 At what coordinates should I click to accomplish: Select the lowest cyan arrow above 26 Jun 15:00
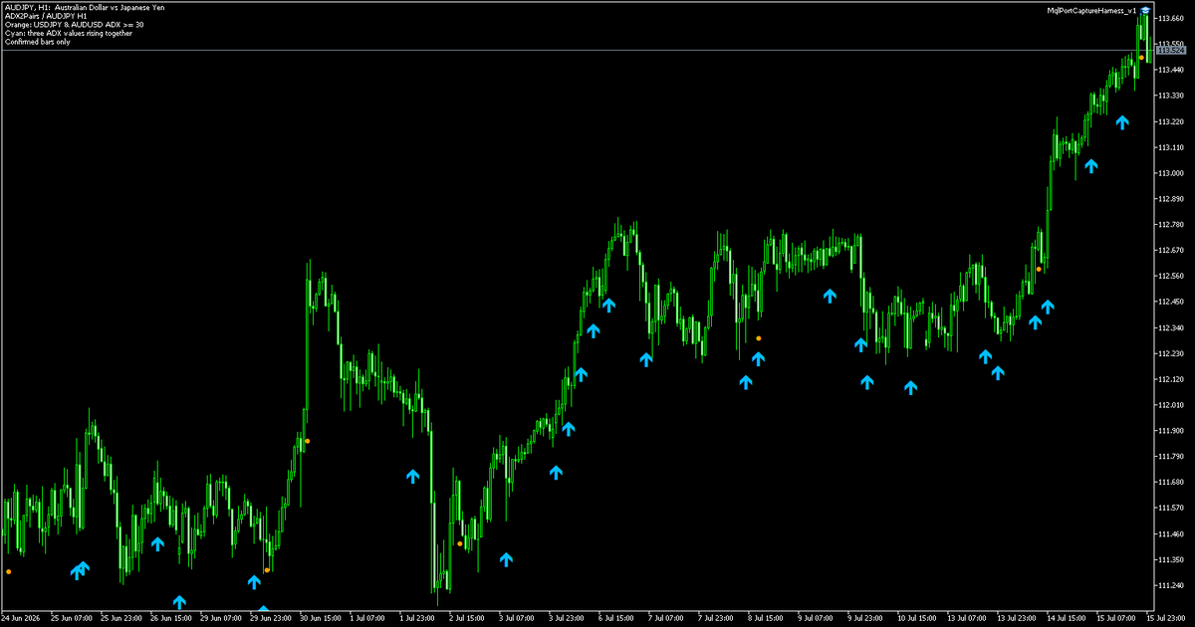point(179,602)
